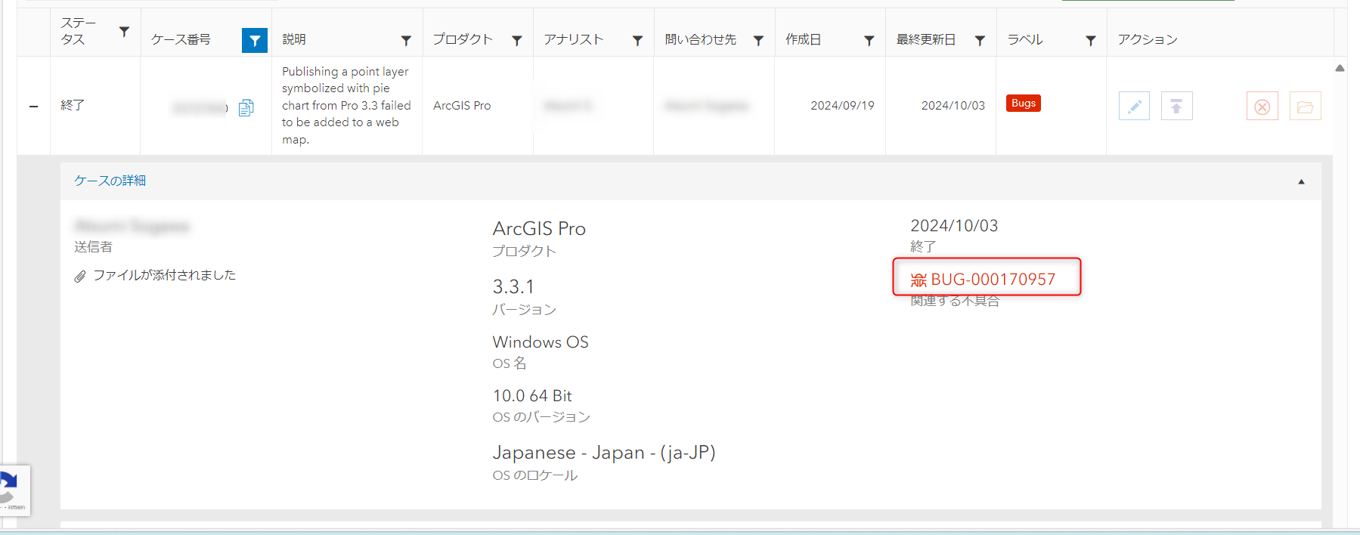The image size is (1360, 535).
Task: Click the ケース番号 column header text
Action: (x=181, y=39)
